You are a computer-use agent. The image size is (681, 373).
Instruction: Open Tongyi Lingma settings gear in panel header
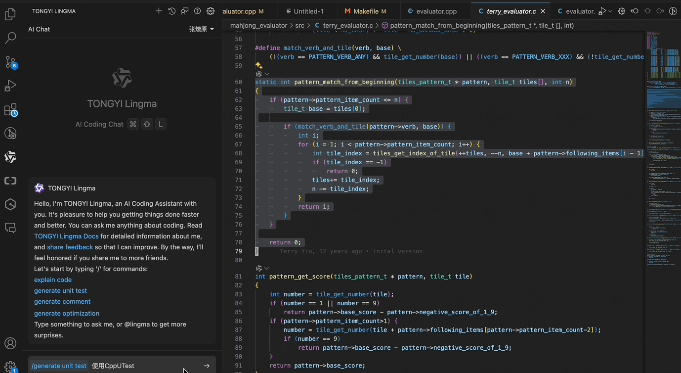pyautogui.click(x=211, y=11)
